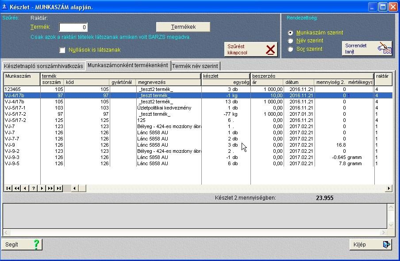Screen dimensions: 400x261
Task: Switch to Termék név szerint tab
Action: click(x=195, y=66)
